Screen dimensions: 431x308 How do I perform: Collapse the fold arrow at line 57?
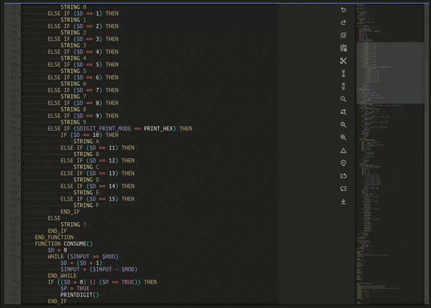19,174
